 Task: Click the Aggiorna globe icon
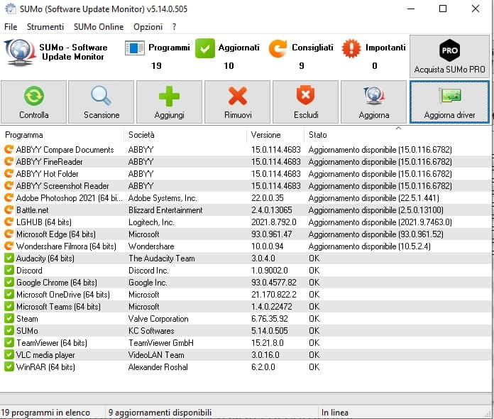coord(373,97)
